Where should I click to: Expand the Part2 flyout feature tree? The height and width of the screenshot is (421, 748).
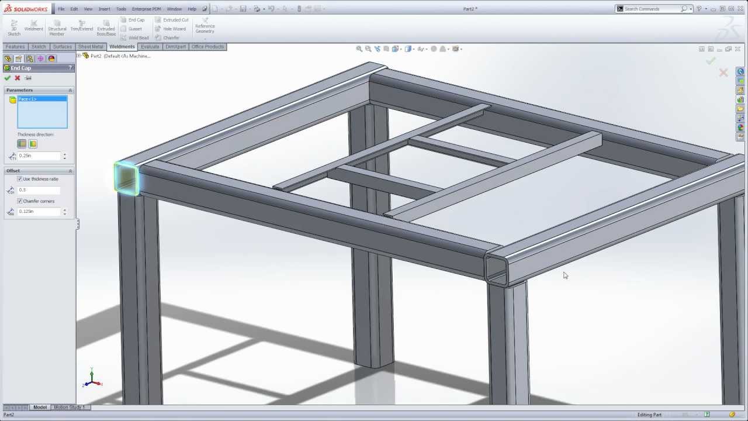[x=79, y=56]
